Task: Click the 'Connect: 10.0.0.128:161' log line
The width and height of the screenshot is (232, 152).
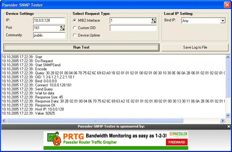Action: [x=36, y=85]
